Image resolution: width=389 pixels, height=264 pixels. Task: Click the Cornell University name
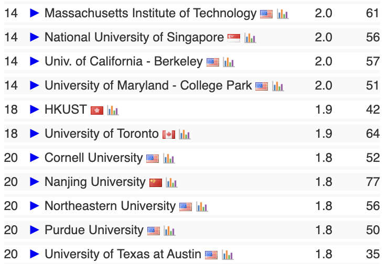tap(93, 158)
